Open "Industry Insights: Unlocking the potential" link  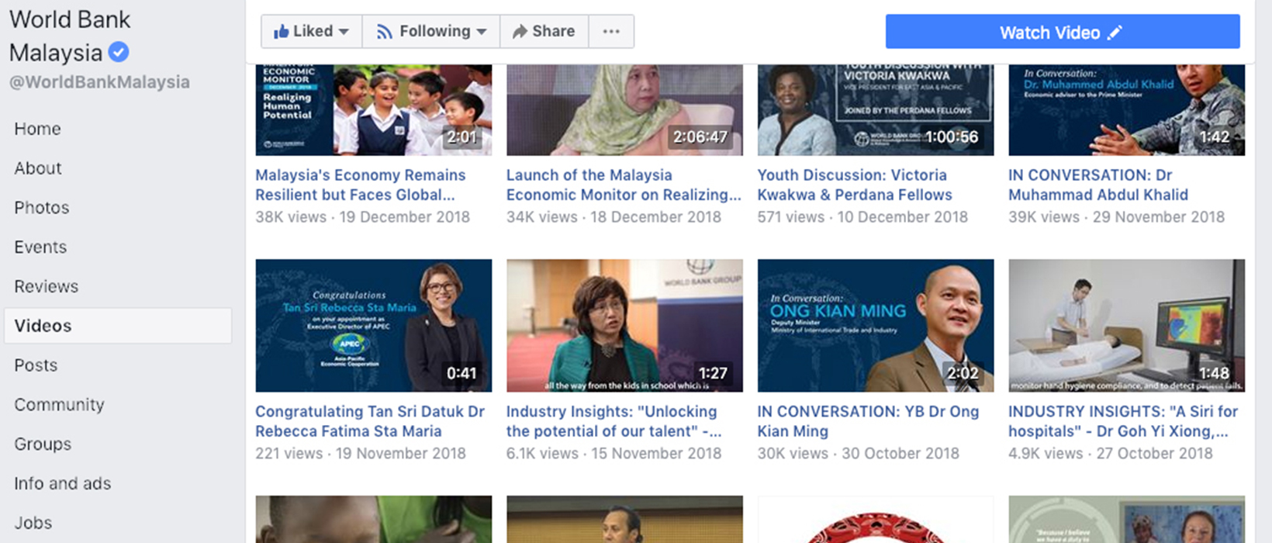[x=613, y=421]
